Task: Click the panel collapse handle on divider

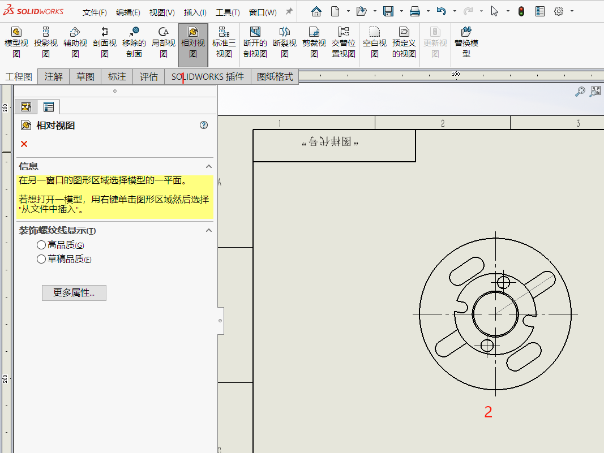Action: click(x=221, y=321)
